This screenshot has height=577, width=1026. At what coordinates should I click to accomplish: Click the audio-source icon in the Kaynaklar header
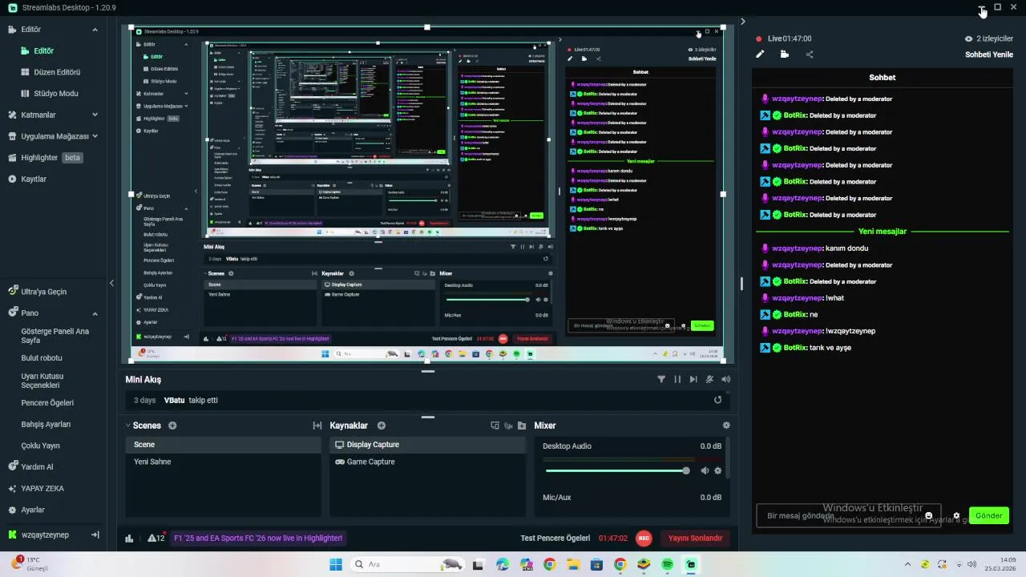(508, 426)
